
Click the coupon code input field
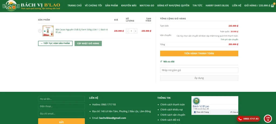click(199, 70)
